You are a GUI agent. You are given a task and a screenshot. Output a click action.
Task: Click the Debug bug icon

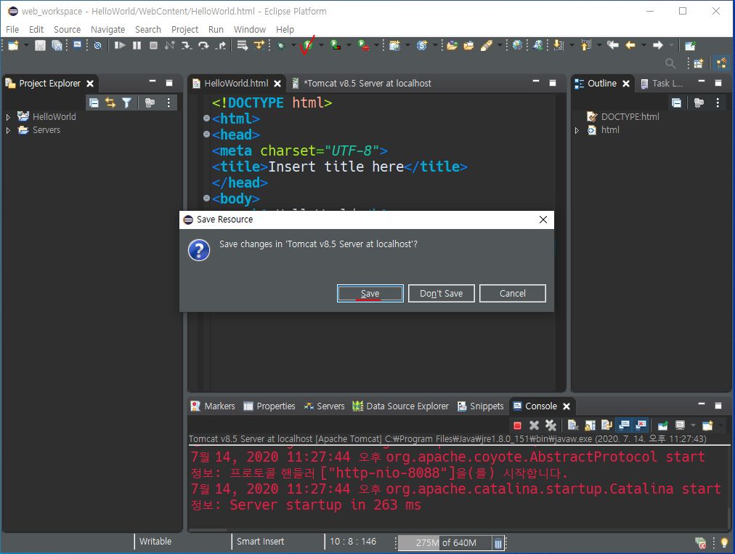click(x=281, y=46)
